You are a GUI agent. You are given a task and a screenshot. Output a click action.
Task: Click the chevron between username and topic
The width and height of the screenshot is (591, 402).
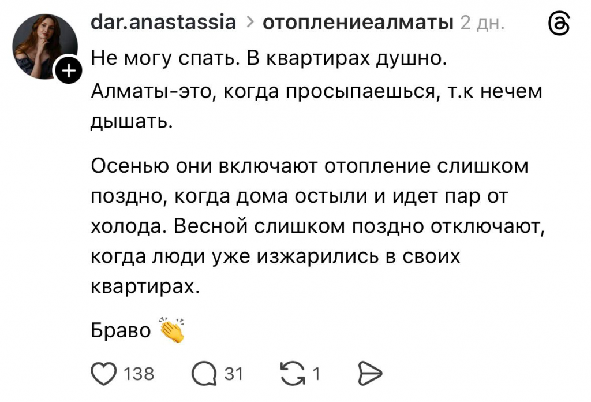pos(250,23)
